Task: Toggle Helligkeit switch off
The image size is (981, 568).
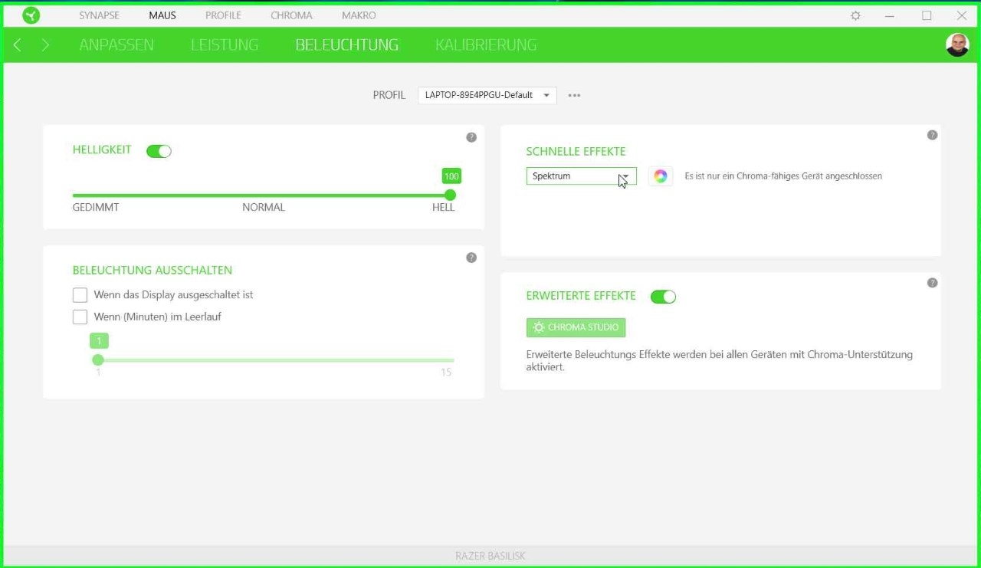Action: pos(159,151)
